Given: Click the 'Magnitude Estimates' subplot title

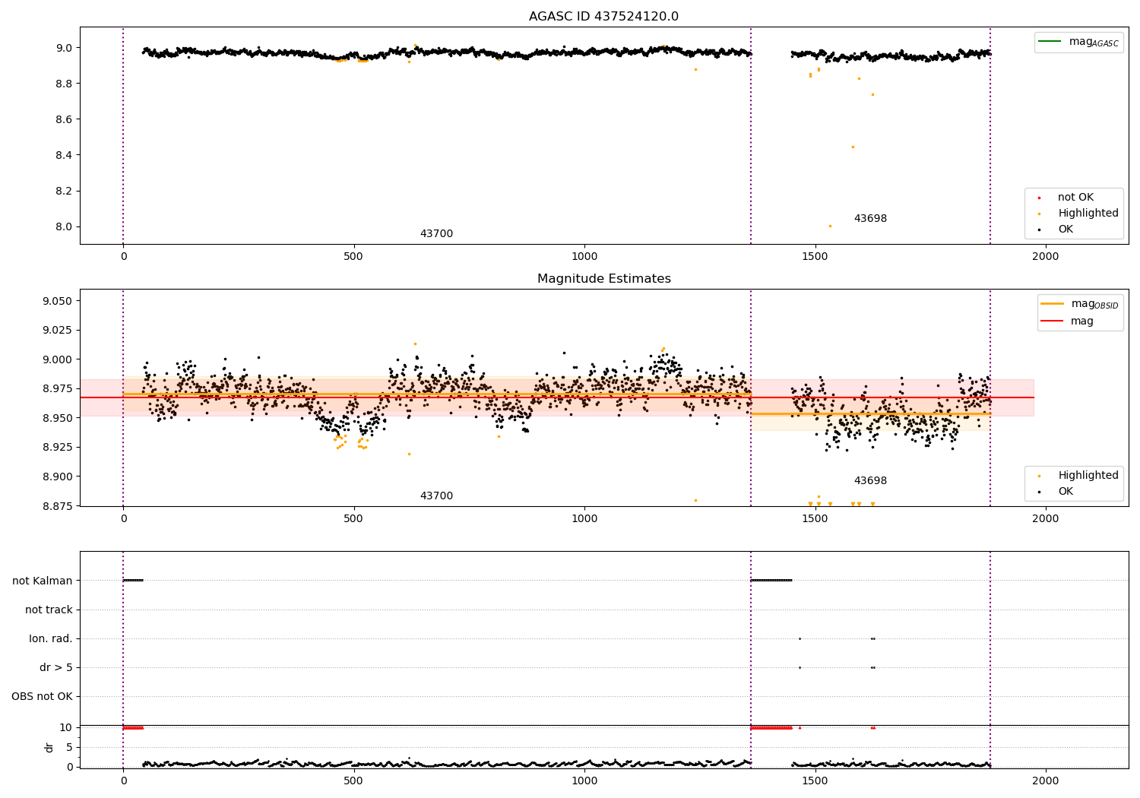Looking at the screenshot, I should point(603,279).
